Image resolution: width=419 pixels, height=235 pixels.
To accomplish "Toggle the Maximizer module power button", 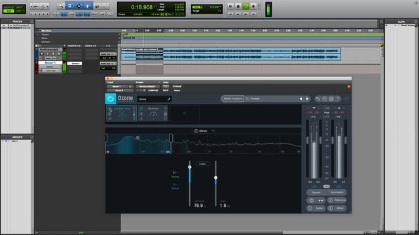I will (x=141, y=109).
